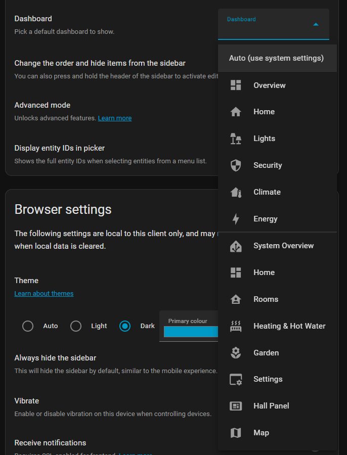Image resolution: width=347 pixels, height=455 pixels.
Task: Click the Receive notifications label
Action: (x=50, y=443)
